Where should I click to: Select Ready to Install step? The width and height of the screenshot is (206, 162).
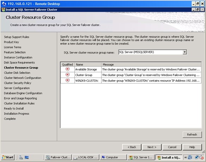coord(14,108)
